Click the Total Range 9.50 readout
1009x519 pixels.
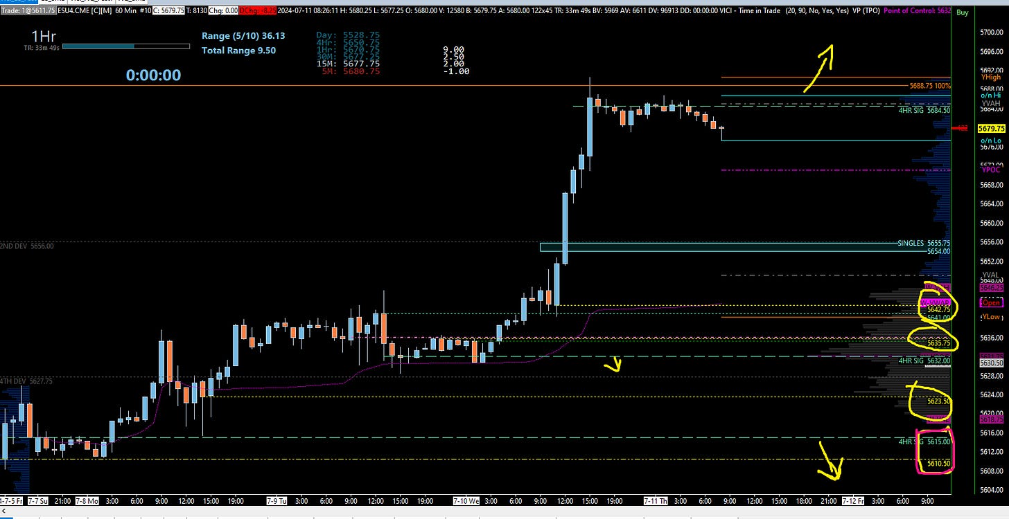point(238,51)
